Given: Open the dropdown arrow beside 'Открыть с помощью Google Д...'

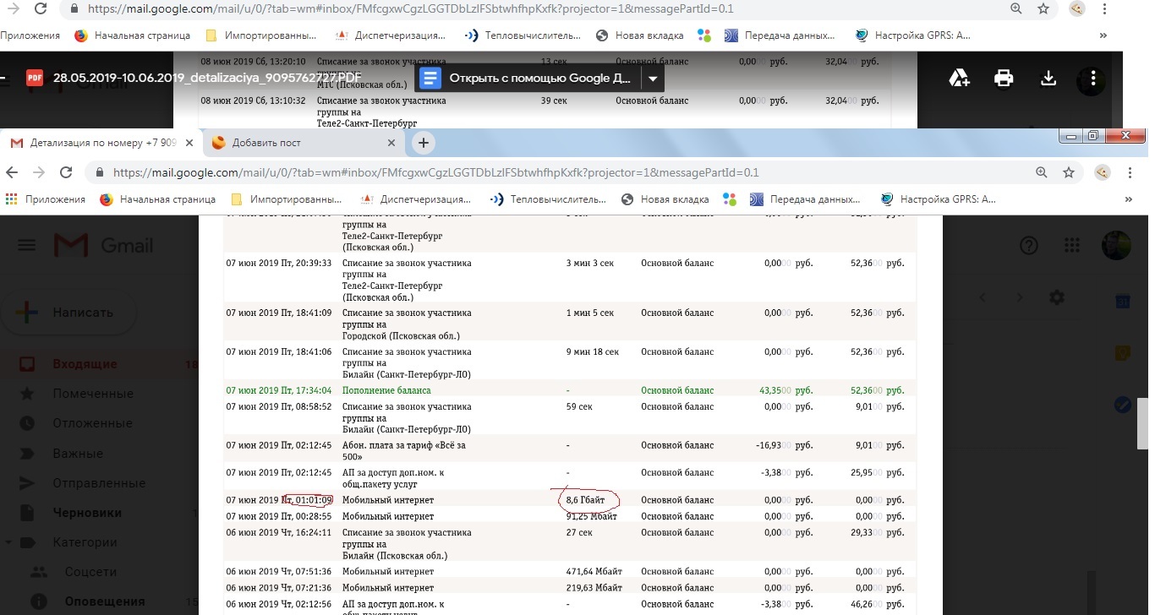Looking at the screenshot, I should click(x=652, y=79).
